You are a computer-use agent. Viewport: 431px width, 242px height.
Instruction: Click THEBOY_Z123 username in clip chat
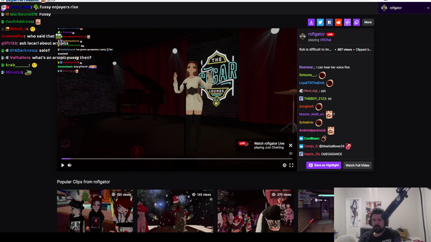(315, 99)
